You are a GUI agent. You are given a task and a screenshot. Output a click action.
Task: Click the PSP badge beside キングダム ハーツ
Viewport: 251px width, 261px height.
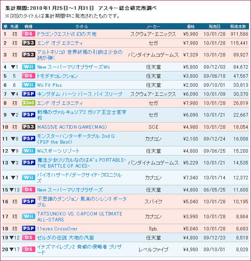point(29,94)
